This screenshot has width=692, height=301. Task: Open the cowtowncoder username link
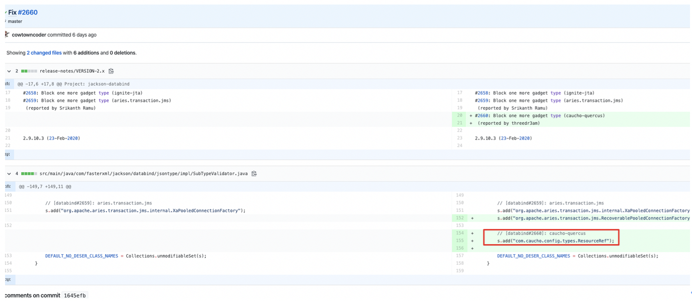point(29,35)
